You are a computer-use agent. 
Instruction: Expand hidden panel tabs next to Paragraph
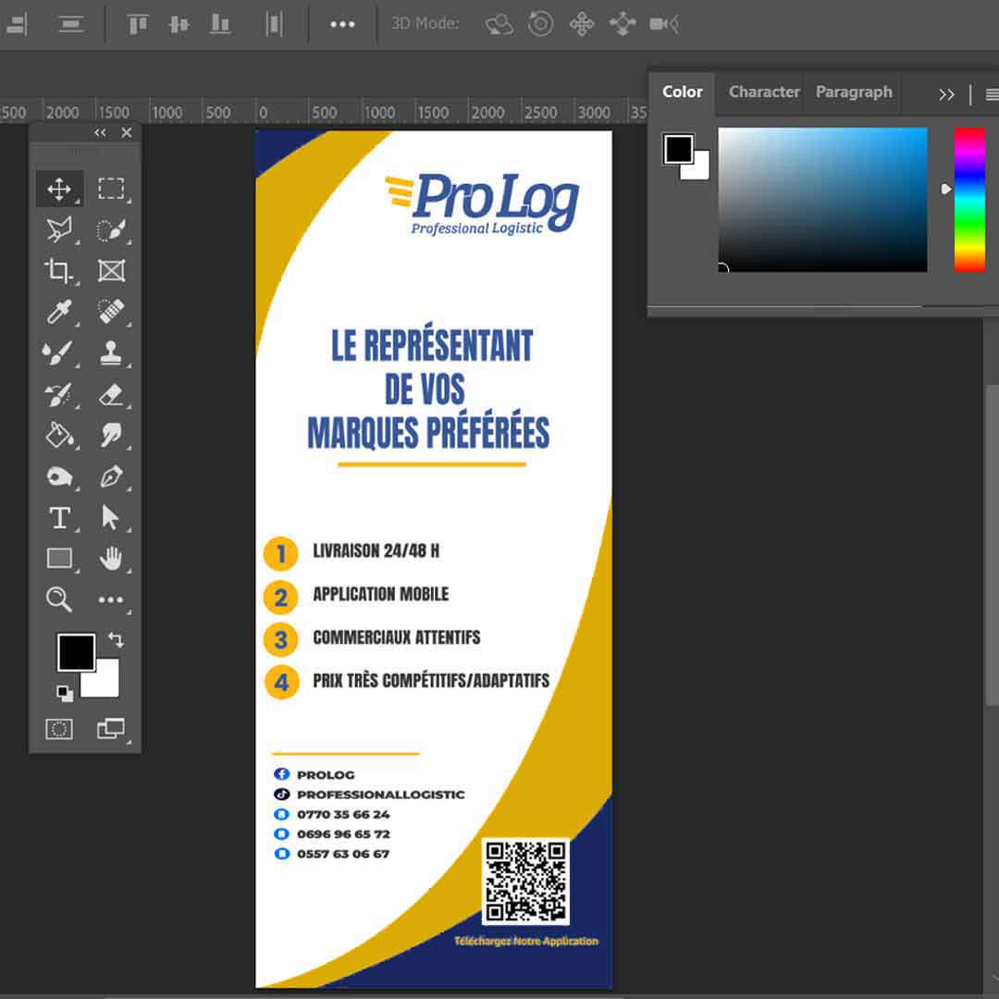[x=946, y=94]
